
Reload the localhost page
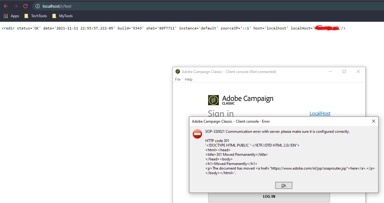tap(25, 6)
